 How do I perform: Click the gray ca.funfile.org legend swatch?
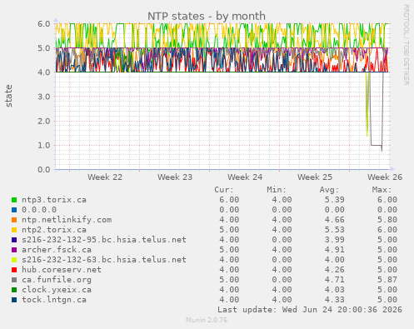[14, 280]
